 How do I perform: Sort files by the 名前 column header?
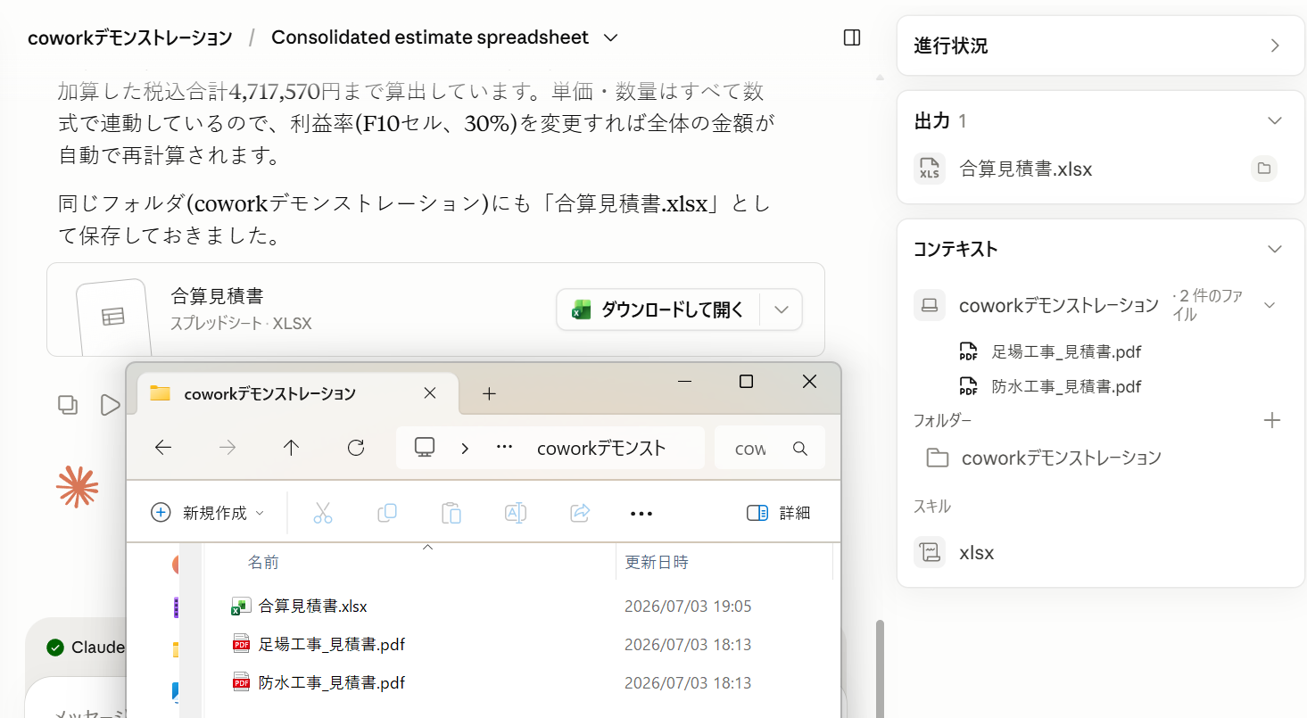[x=263, y=562]
